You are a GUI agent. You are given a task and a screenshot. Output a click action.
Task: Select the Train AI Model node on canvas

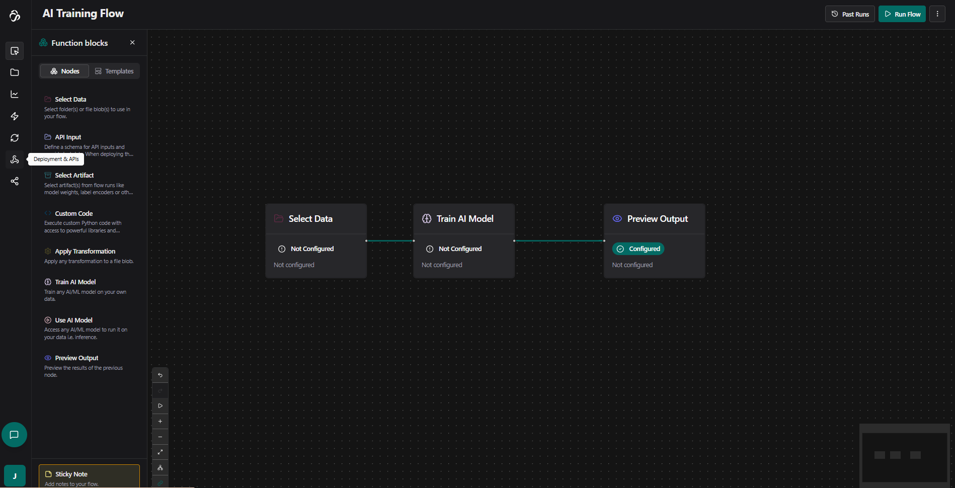tap(463, 219)
